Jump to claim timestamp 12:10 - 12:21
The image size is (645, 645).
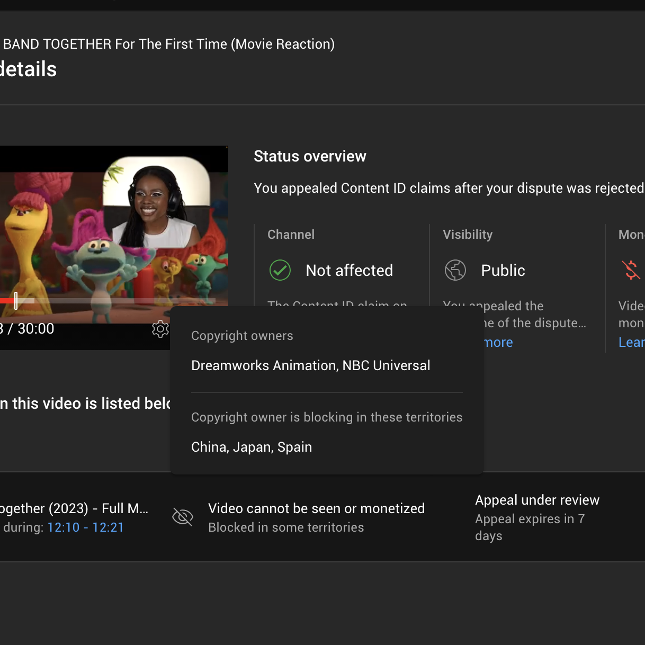(x=85, y=527)
